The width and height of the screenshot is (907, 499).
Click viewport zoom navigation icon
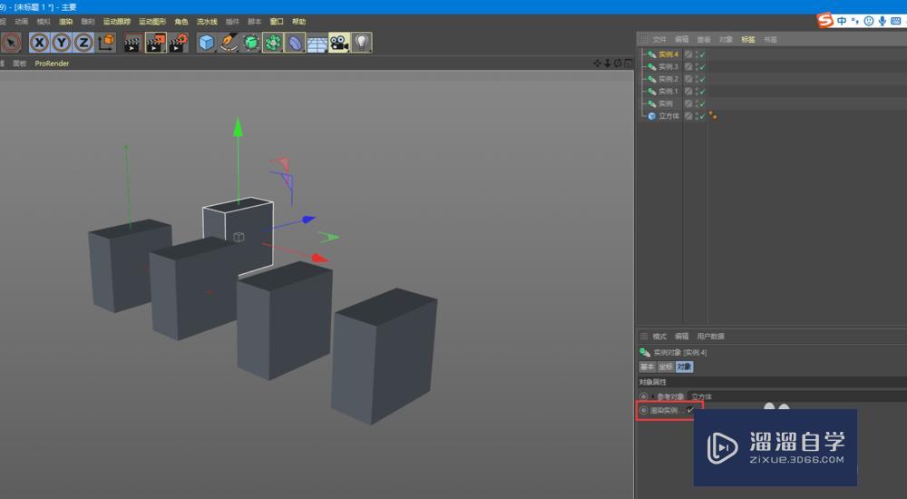click(x=608, y=64)
